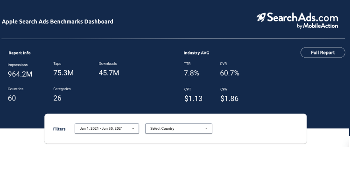The image size is (350, 186).
Task: Click the CVR value 60.7%
Action: tap(230, 73)
